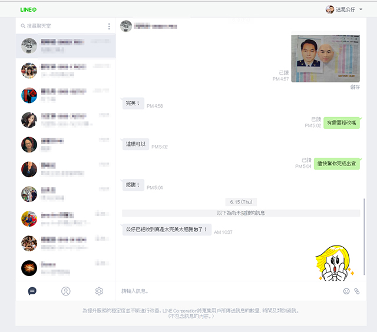Click the thumbs-up Cony sticker
Viewport: 377px width, 332px height.
click(335, 263)
